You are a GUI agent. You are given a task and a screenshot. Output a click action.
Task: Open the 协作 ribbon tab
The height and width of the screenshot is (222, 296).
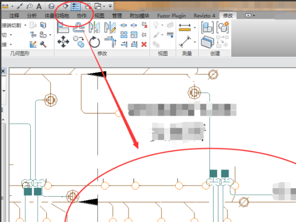pos(81,16)
